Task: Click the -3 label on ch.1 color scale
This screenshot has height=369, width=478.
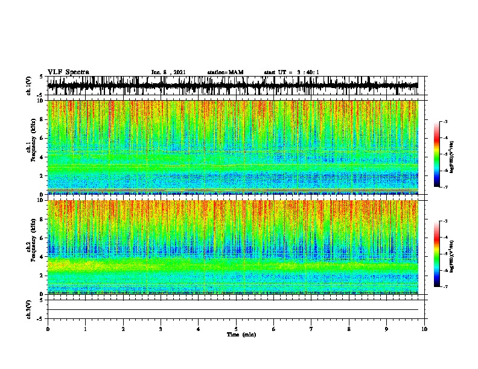Action: (445, 121)
